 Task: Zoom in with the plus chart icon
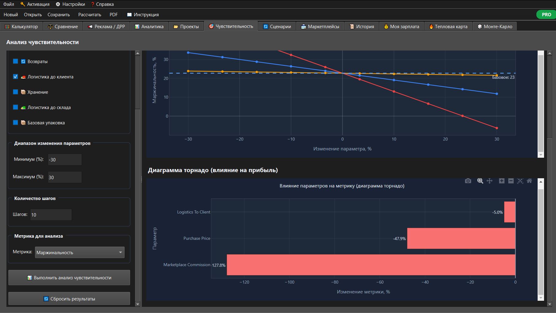(501, 181)
